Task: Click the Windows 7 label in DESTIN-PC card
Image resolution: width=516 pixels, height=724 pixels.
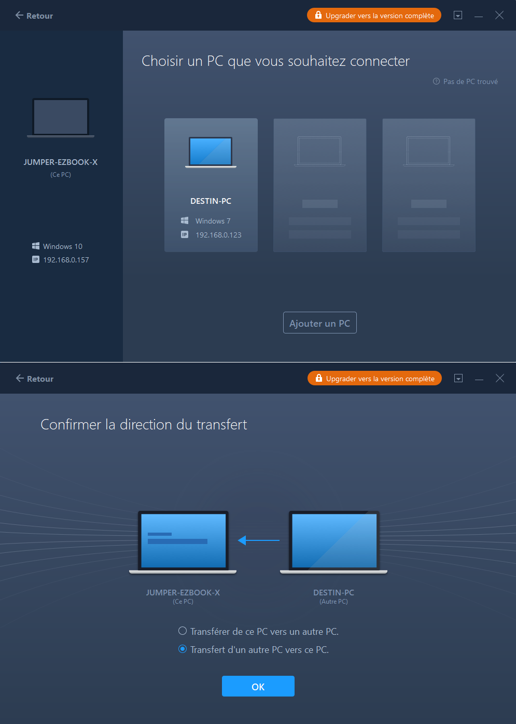Action: pyautogui.click(x=213, y=221)
